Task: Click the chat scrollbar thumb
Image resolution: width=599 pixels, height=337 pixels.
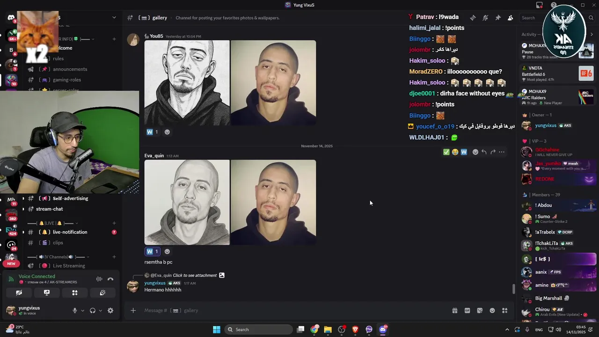Action: 513,289
